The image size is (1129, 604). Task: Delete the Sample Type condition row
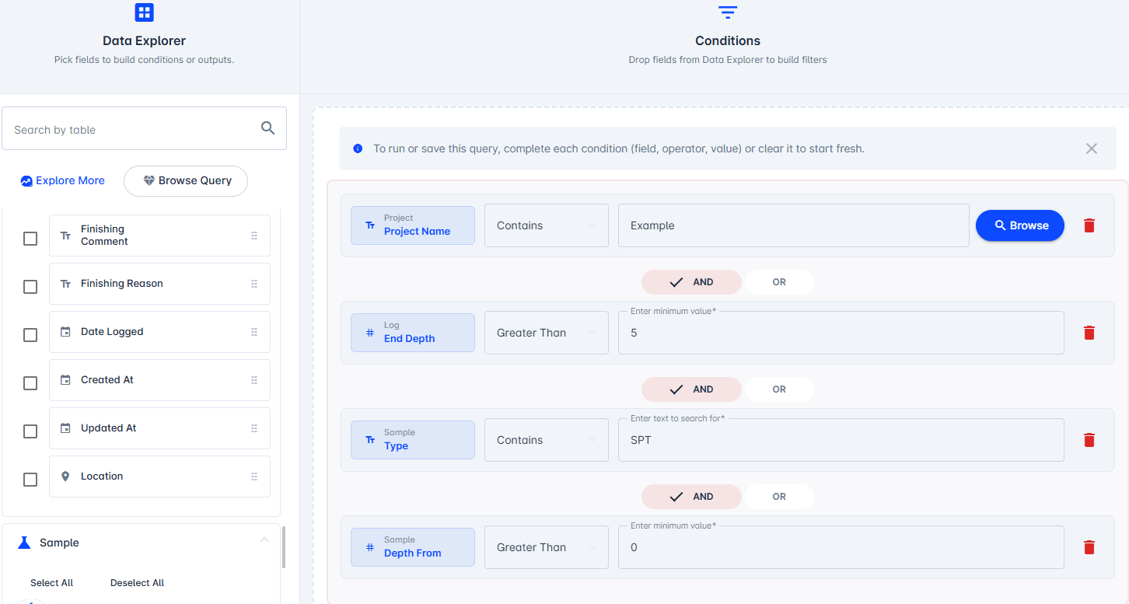tap(1089, 440)
